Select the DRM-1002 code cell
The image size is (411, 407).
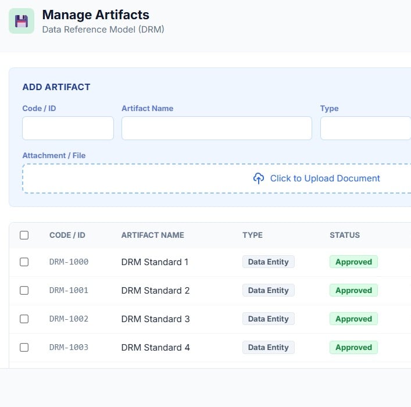tap(69, 319)
